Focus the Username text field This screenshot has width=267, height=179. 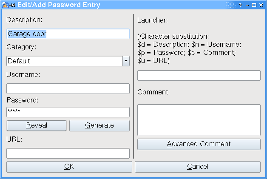pyautogui.click(x=68, y=88)
